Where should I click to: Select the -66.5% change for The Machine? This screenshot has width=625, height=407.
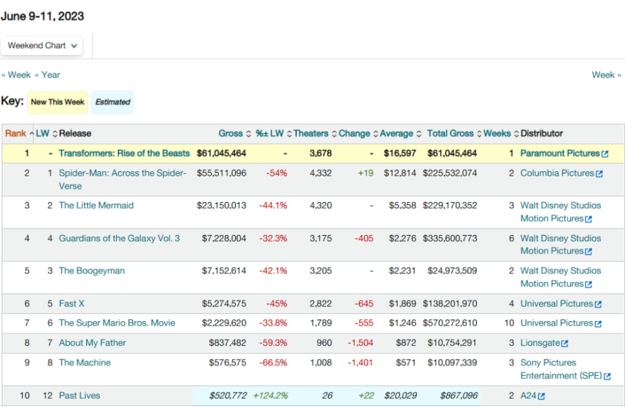[x=273, y=363]
